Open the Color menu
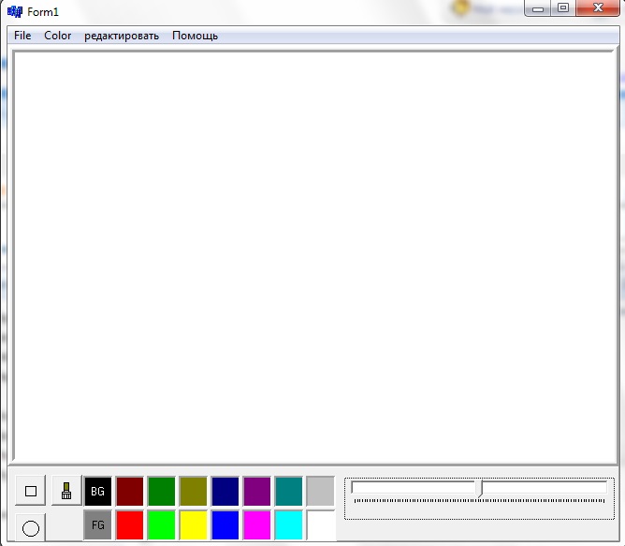 coord(58,36)
